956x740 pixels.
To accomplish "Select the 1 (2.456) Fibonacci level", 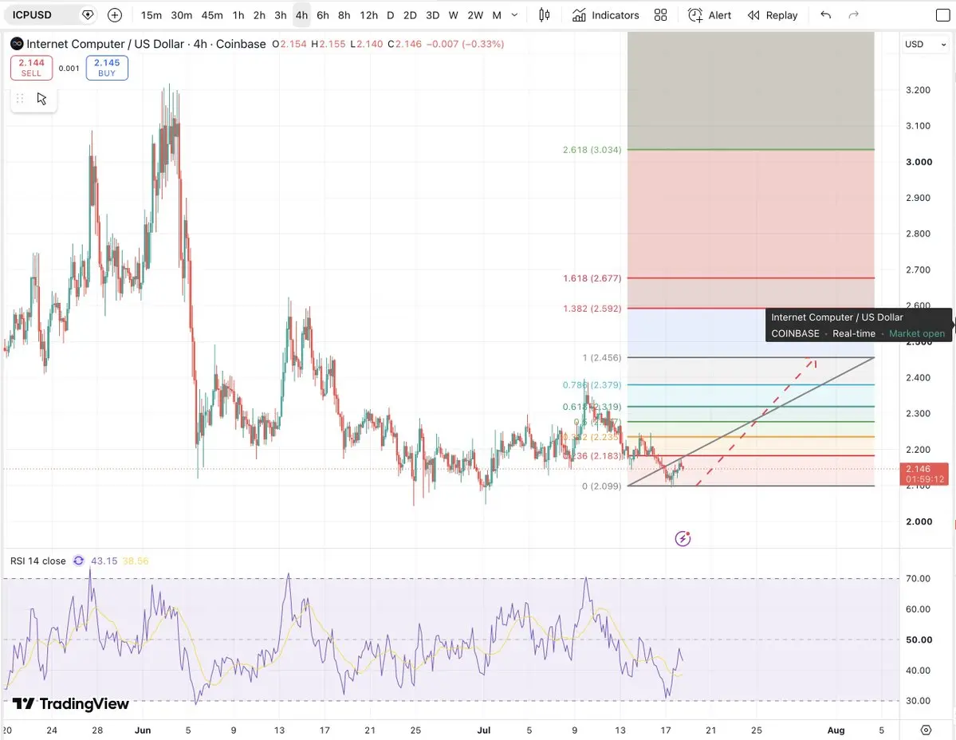I will [x=602, y=358].
